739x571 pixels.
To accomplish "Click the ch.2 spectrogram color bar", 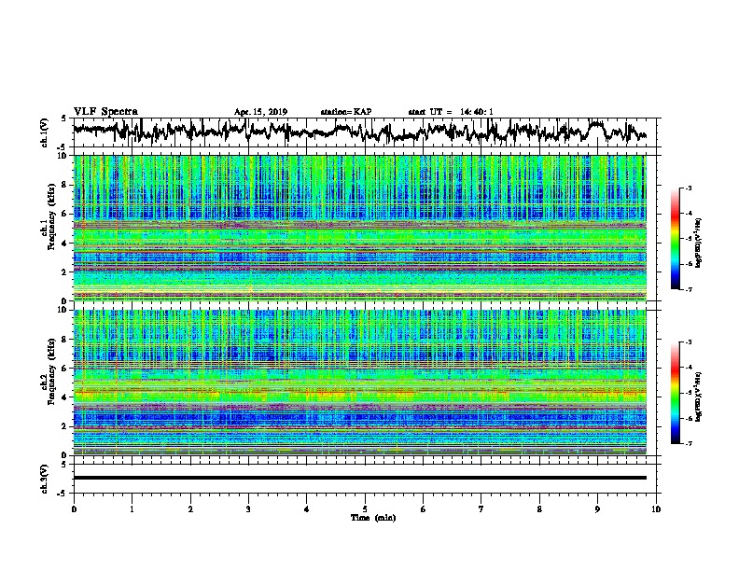I will point(675,393).
